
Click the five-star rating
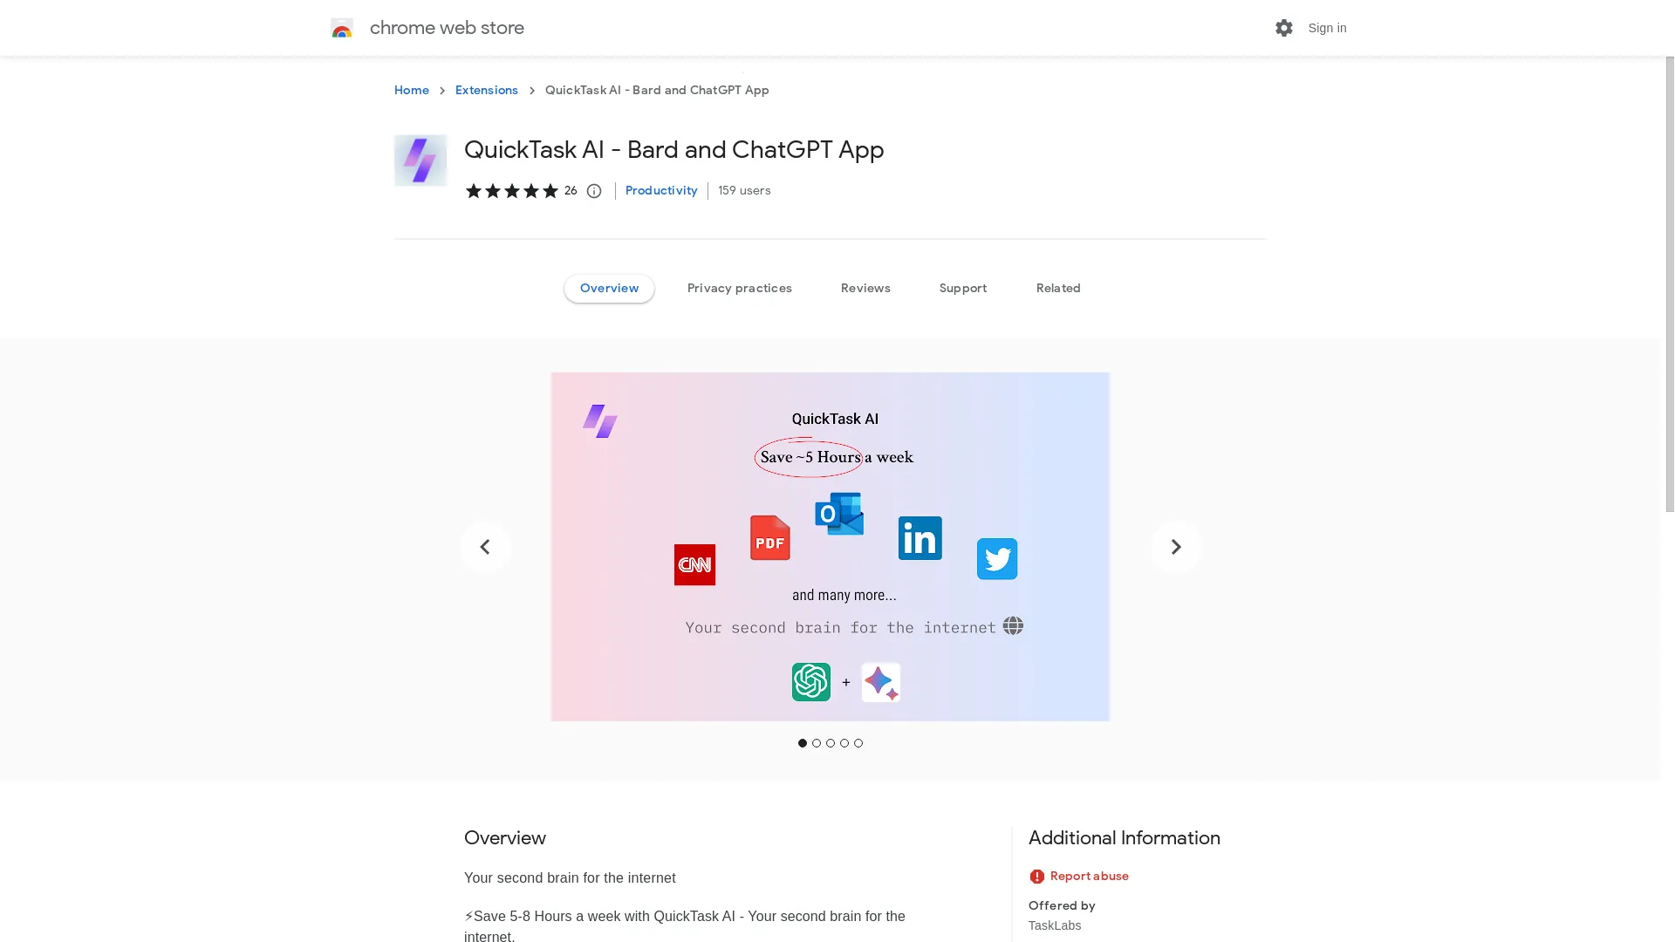[x=511, y=191]
